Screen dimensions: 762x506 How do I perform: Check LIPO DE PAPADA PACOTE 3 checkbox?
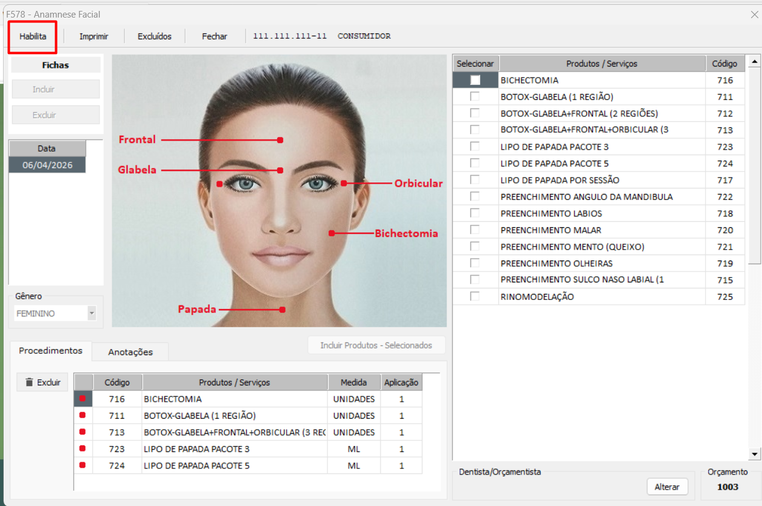click(x=475, y=146)
